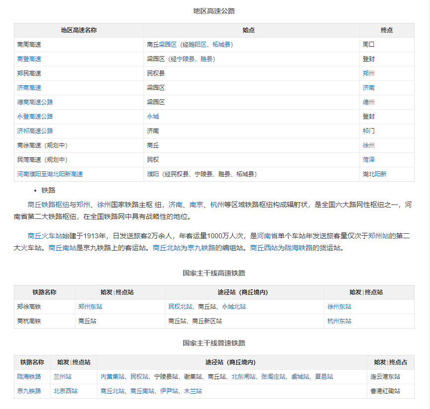Screen dimensions: 430x409
Task: Click the 郑州东站 station link
Action: pyautogui.click(x=90, y=307)
